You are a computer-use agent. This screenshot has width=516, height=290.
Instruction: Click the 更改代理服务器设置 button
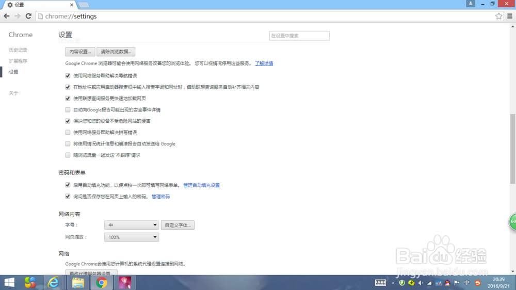click(x=91, y=272)
